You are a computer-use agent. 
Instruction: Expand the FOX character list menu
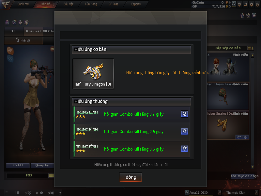coord(51,175)
